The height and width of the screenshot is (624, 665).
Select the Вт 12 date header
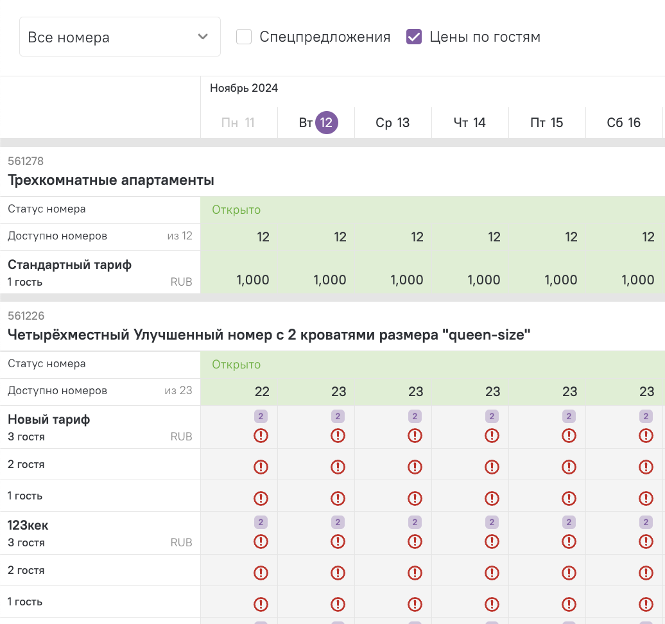[316, 123]
